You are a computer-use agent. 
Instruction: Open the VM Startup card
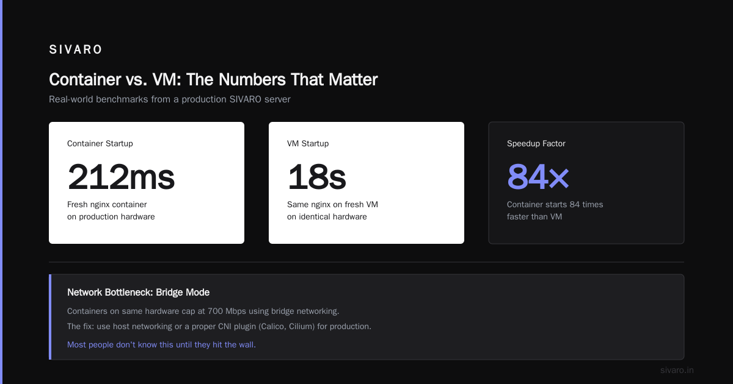tap(366, 183)
